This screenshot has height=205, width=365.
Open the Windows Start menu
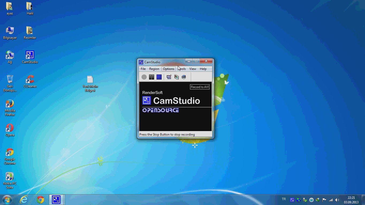coord(7,200)
